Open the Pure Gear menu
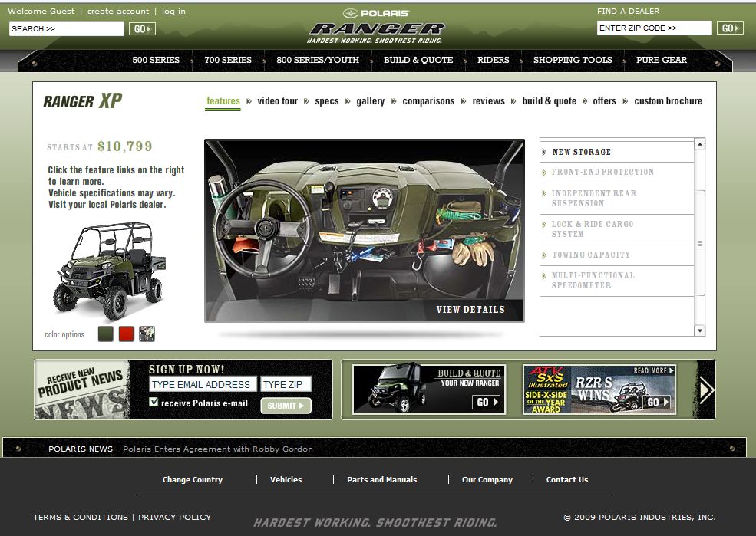The image size is (756, 536). click(x=661, y=61)
